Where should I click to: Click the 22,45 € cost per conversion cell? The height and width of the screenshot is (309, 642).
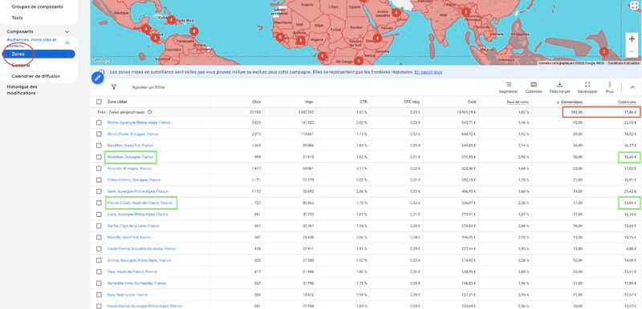click(x=631, y=122)
